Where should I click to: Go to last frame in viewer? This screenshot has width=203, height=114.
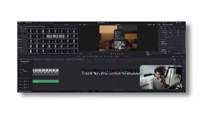[120, 54]
